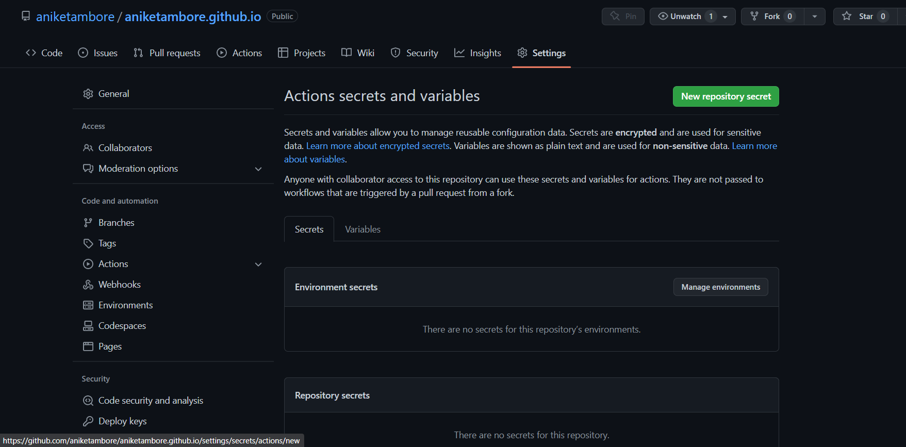This screenshot has height=447, width=906.
Task: Click the Branches icon in sidebar
Action: pyautogui.click(x=88, y=223)
